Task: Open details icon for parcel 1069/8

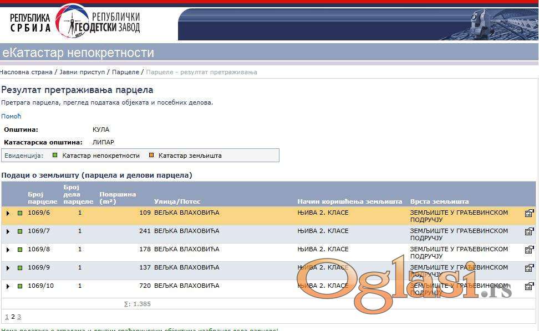Action: pos(529,250)
